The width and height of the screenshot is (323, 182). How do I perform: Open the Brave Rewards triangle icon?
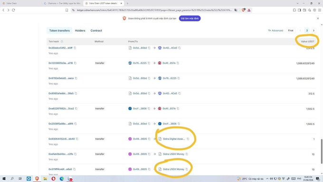(249, 10)
